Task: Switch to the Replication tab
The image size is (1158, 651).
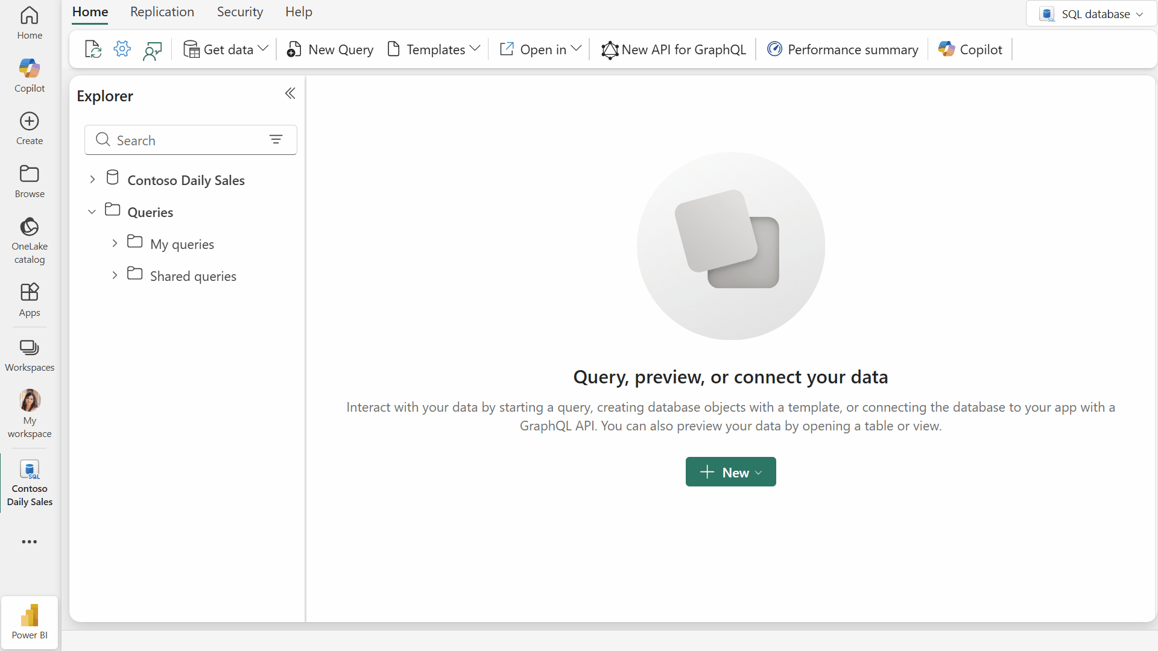Action: click(162, 12)
